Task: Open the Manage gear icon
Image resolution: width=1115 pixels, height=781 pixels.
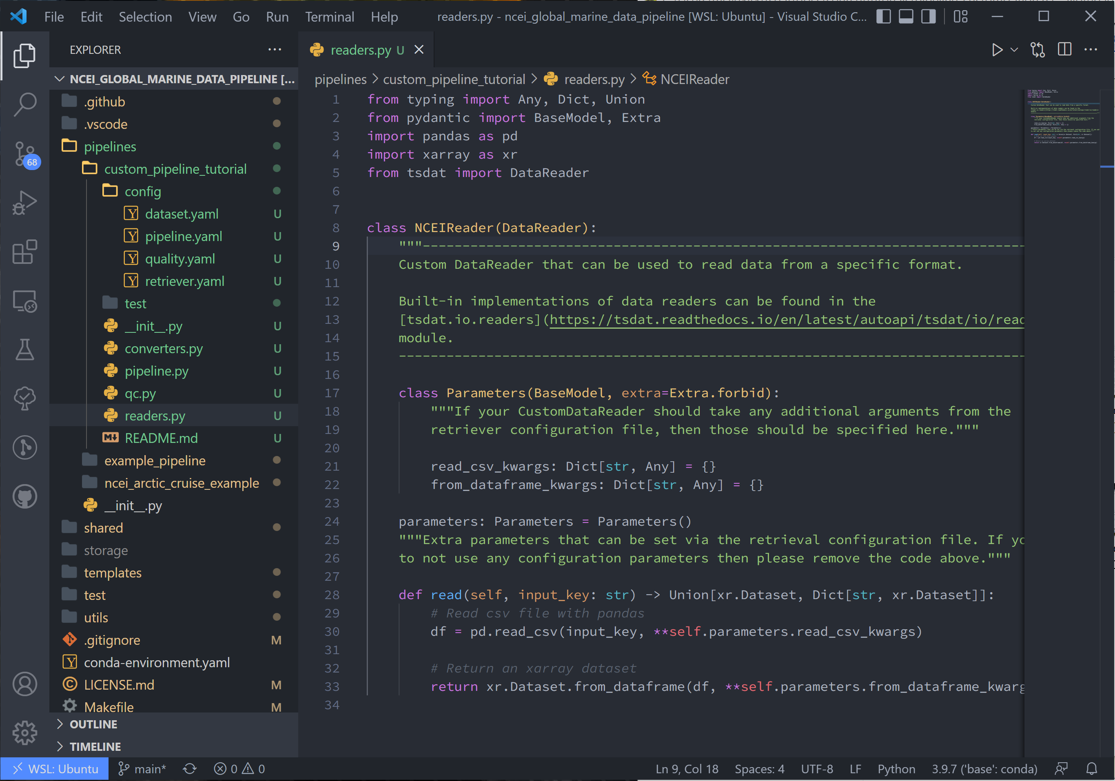Action: point(24,732)
